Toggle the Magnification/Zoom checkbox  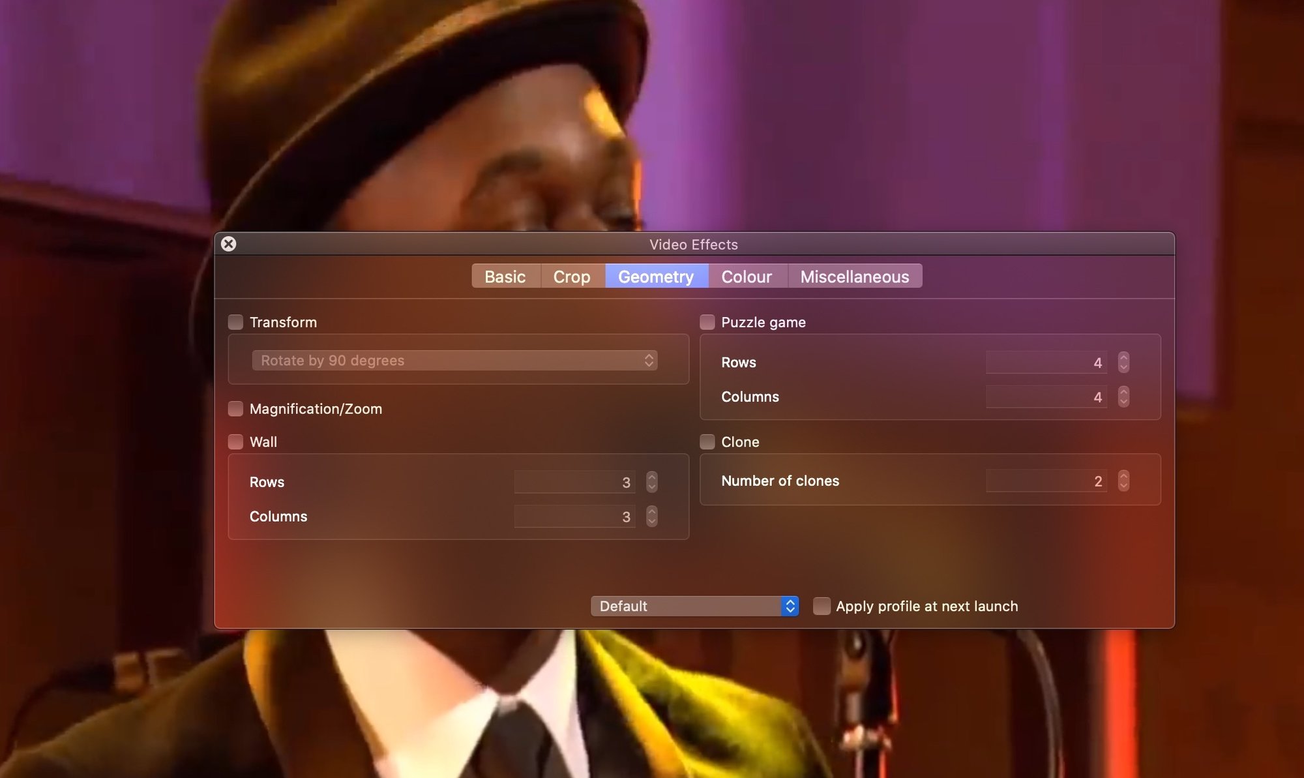(235, 409)
